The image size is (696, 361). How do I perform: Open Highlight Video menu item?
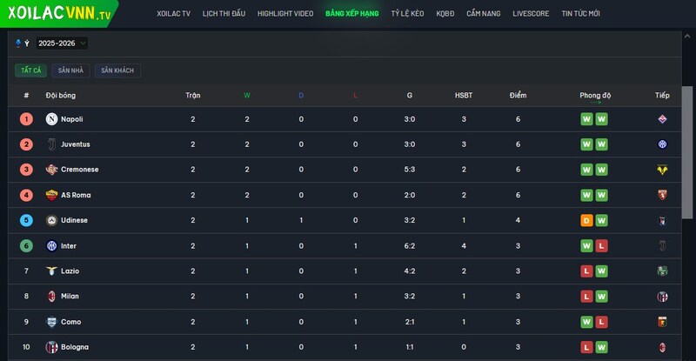click(x=285, y=14)
